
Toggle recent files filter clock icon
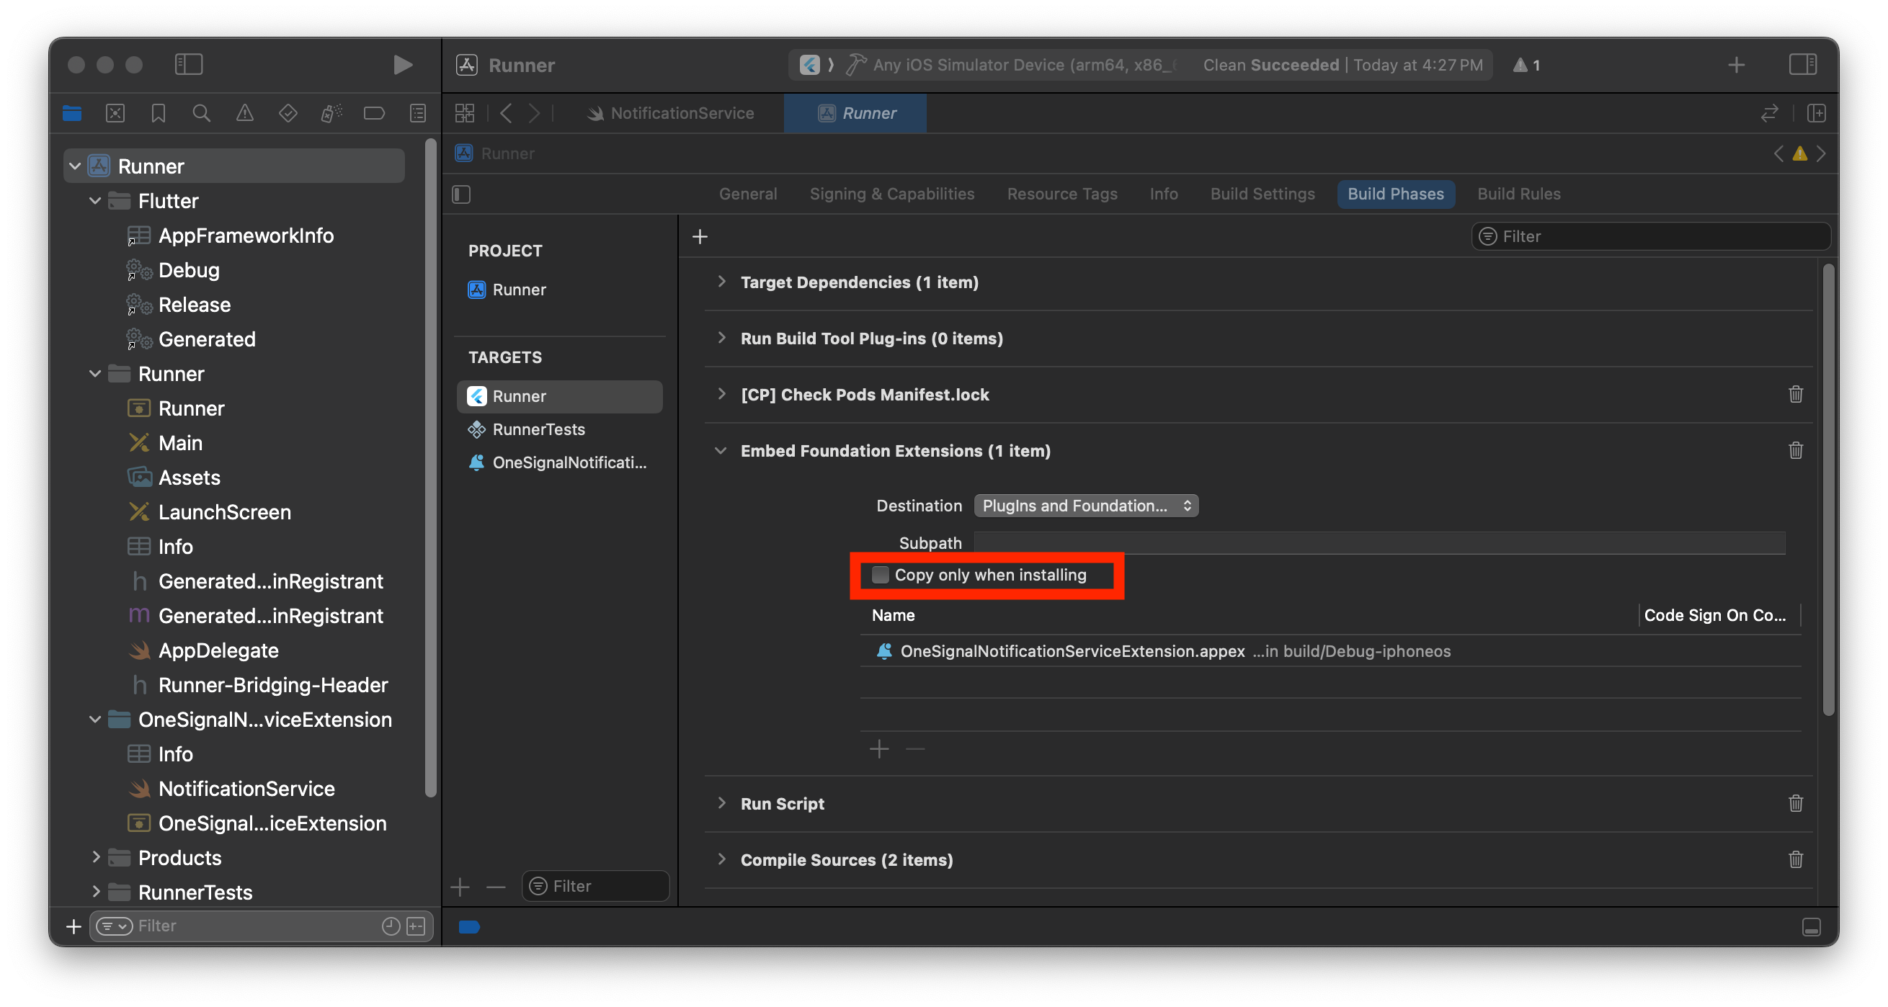click(391, 926)
